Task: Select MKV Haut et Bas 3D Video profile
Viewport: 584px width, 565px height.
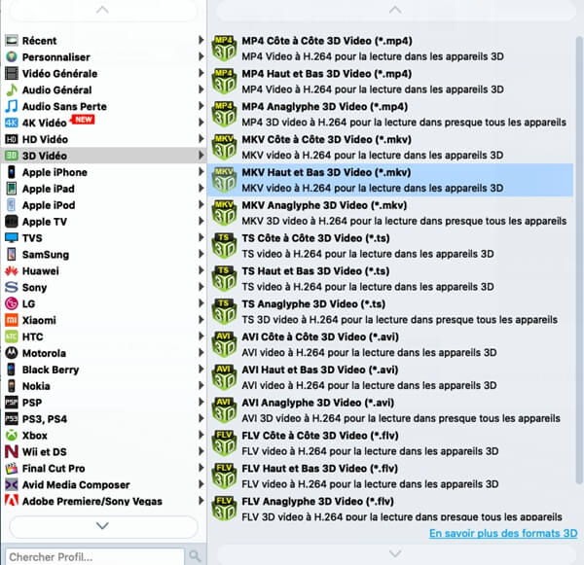Action: (x=390, y=180)
